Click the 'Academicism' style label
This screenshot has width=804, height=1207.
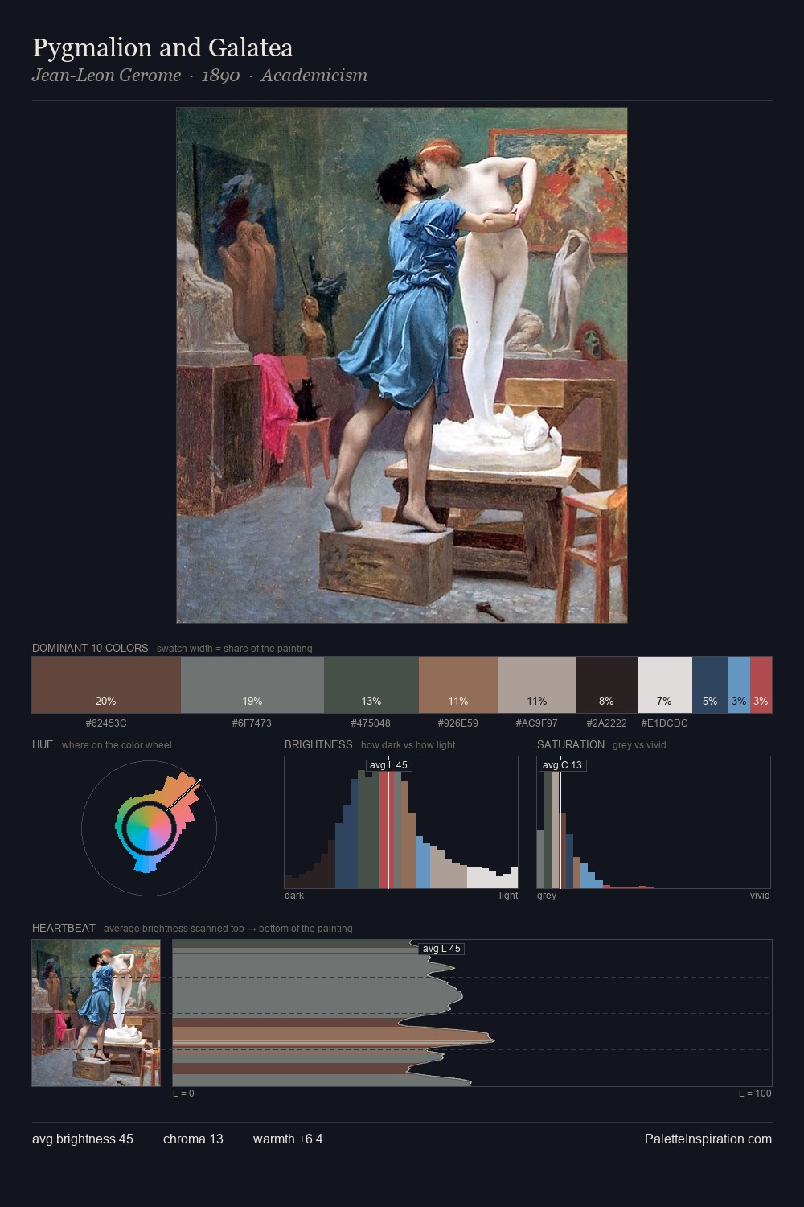[314, 76]
